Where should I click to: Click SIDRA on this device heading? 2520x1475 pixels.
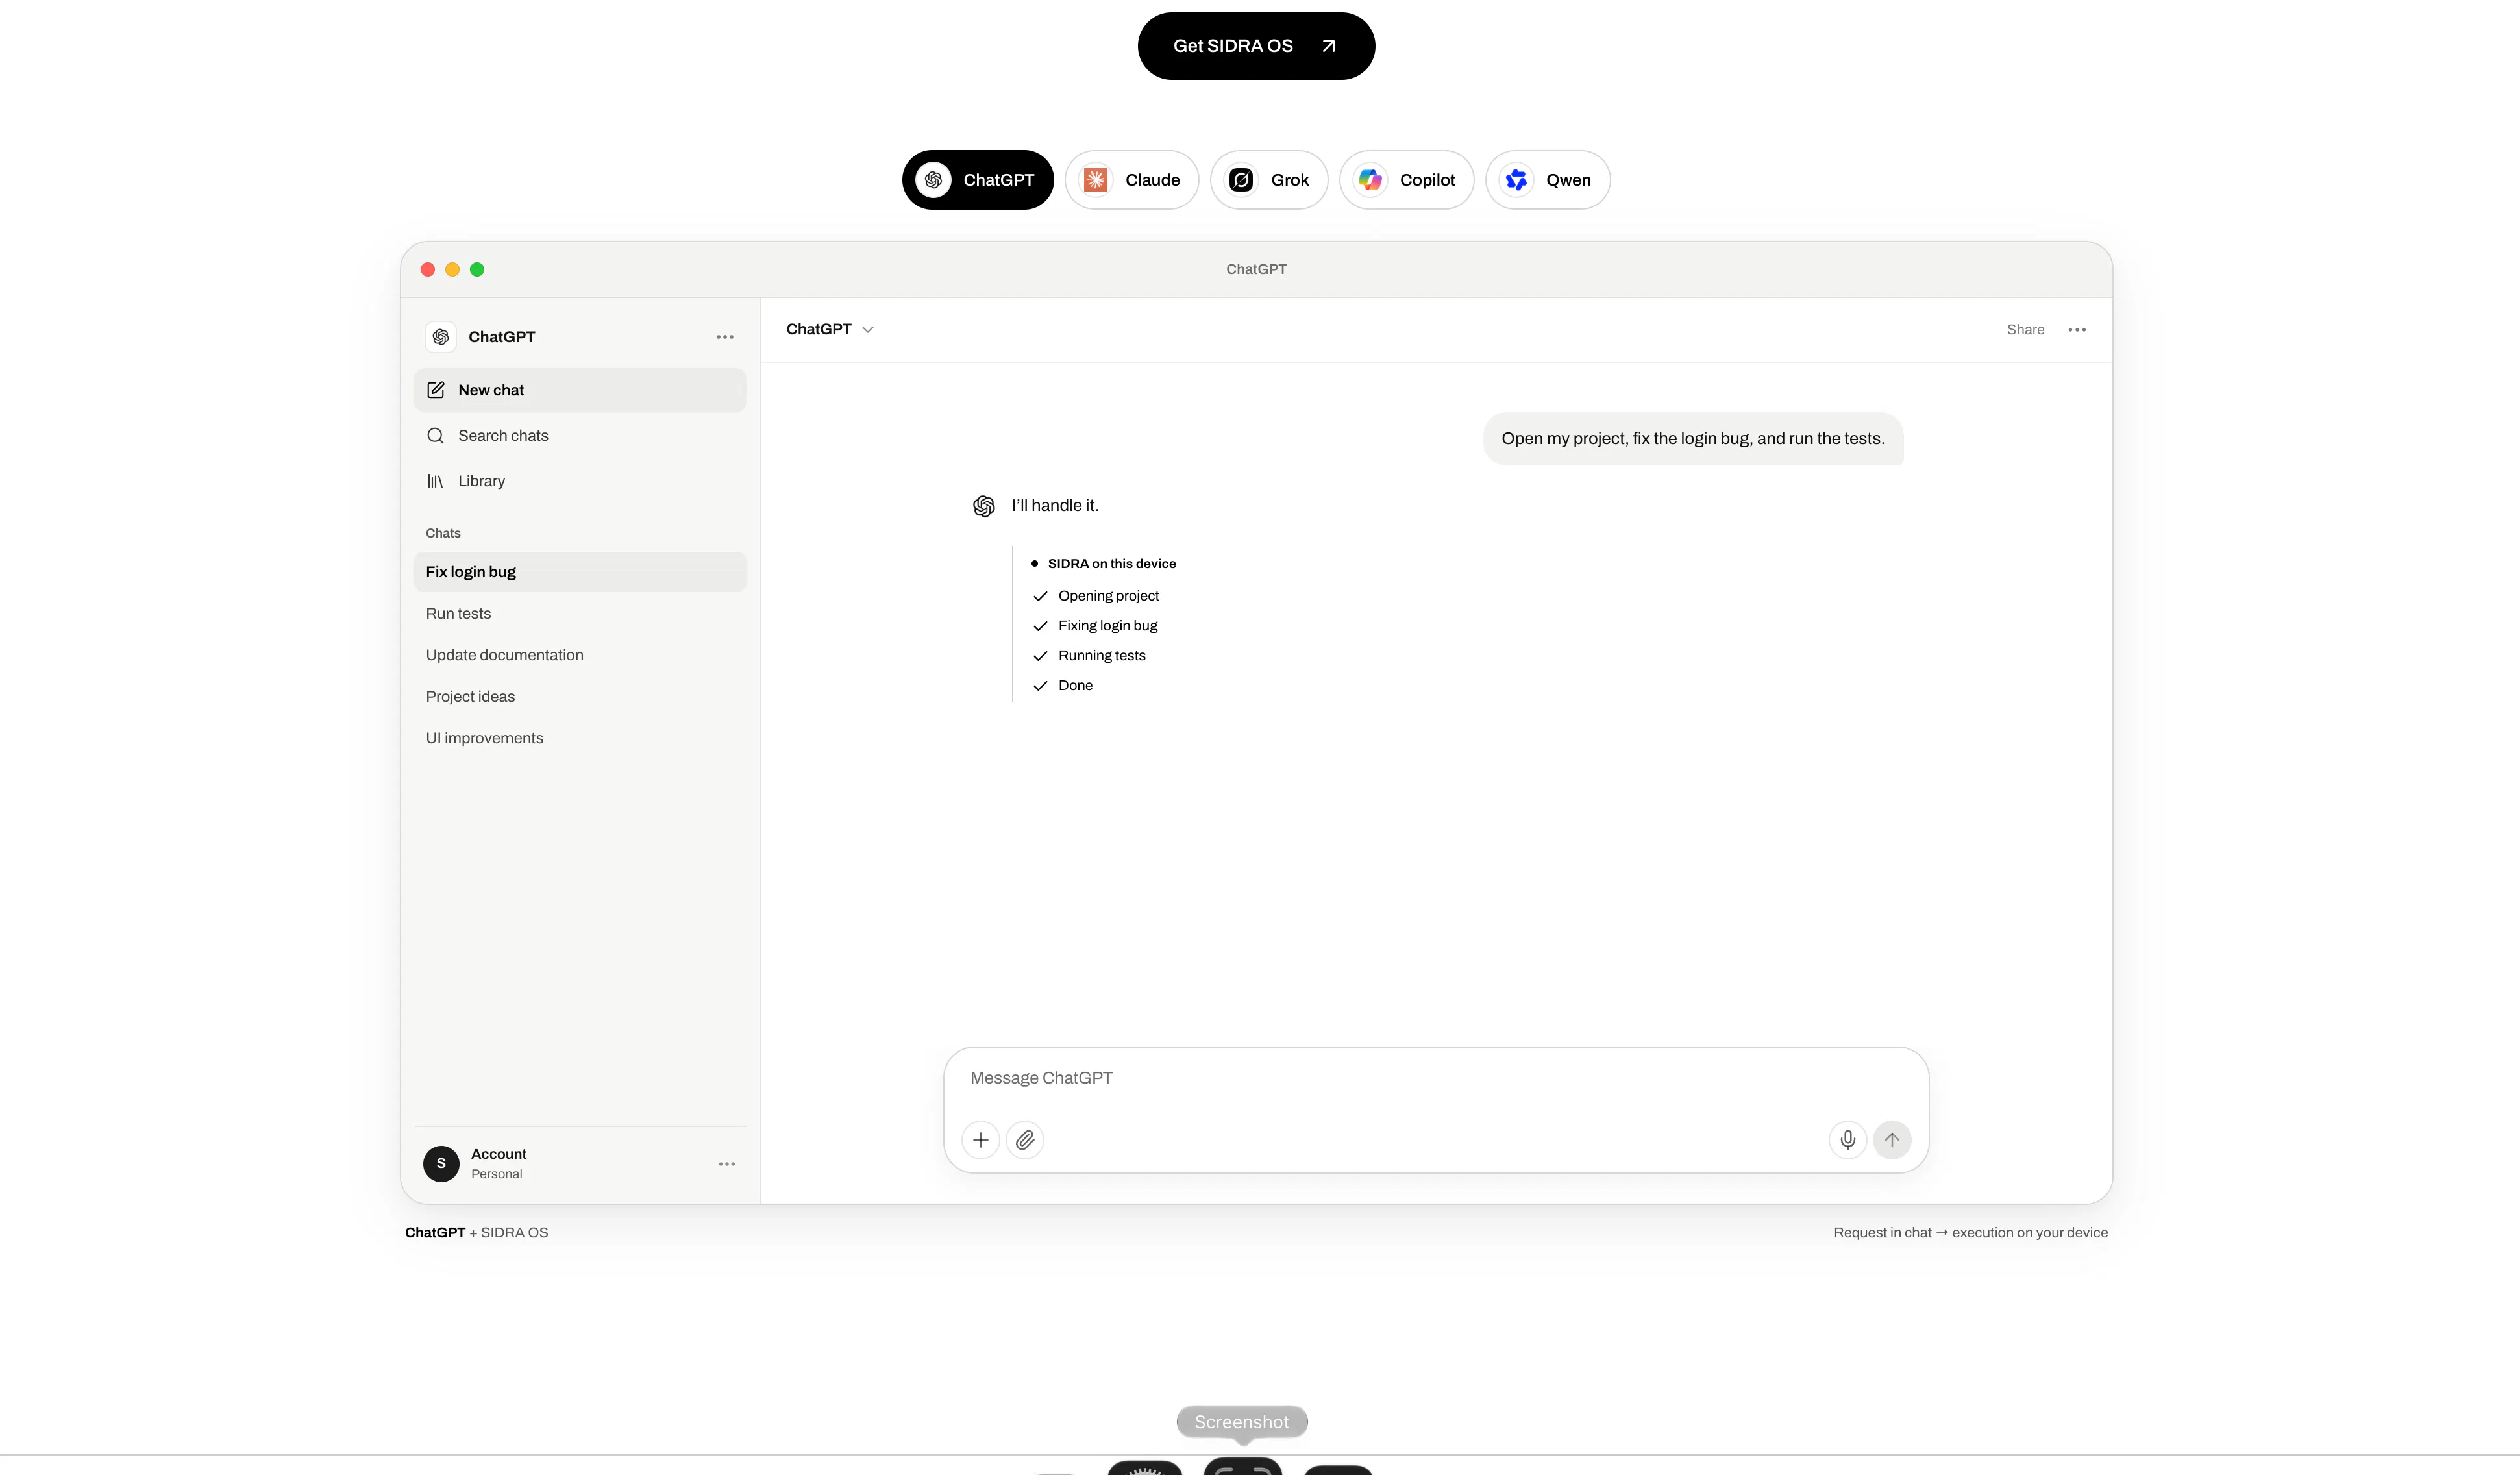tap(1111, 564)
